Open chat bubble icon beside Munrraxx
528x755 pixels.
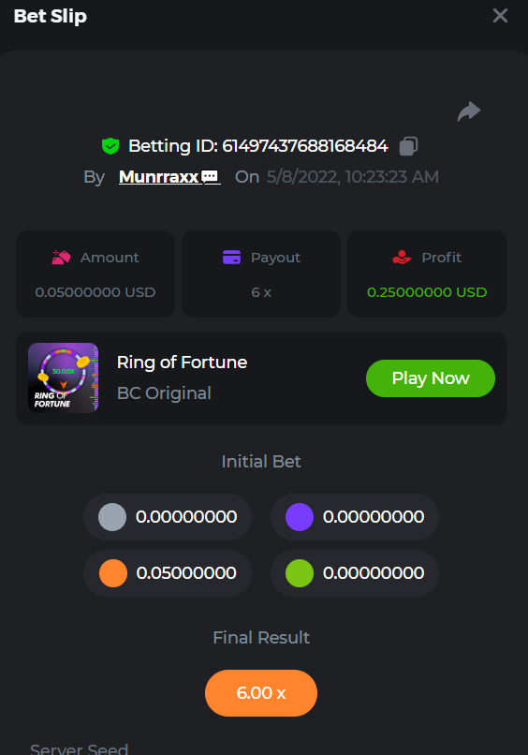pyautogui.click(x=210, y=177)
